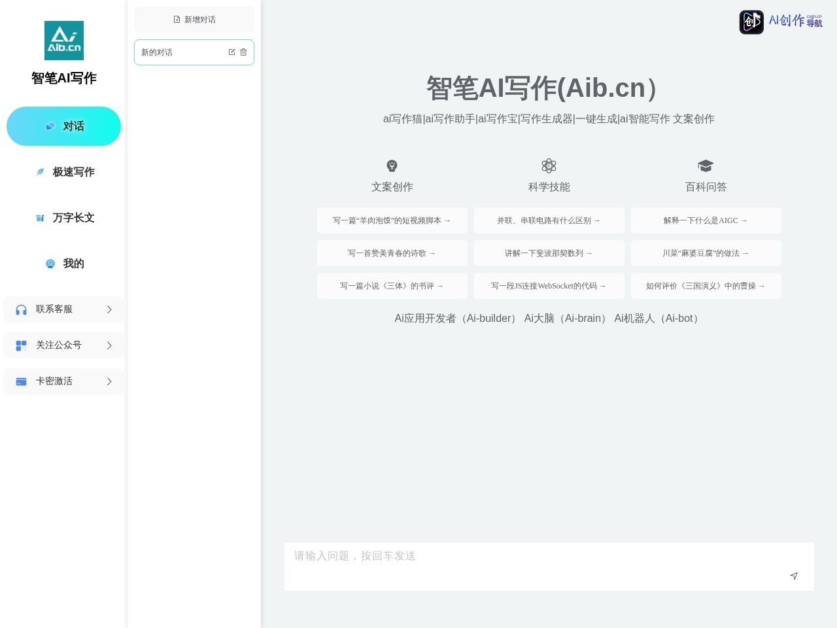Choose the 斐波那契数列 prompt

(x=549, y=253)
